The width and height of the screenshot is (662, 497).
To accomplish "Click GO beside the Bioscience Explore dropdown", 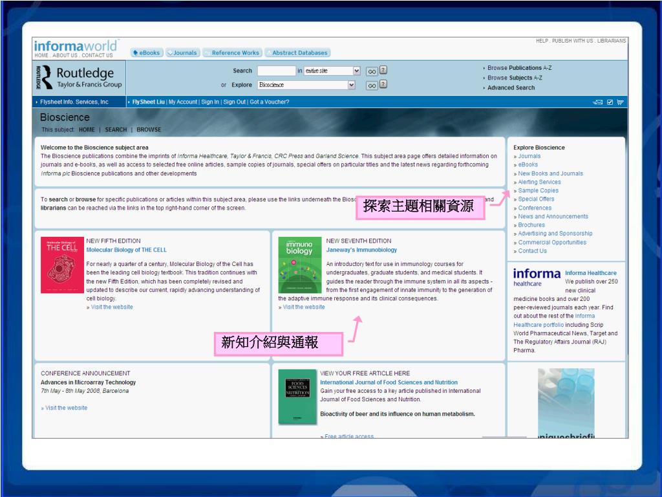I will [372, 85].
